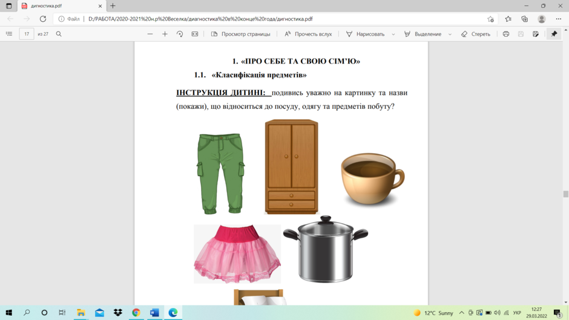The image size is (569, 320).
Task: Open the Windows Start menu
Action: tap(8, 312)
